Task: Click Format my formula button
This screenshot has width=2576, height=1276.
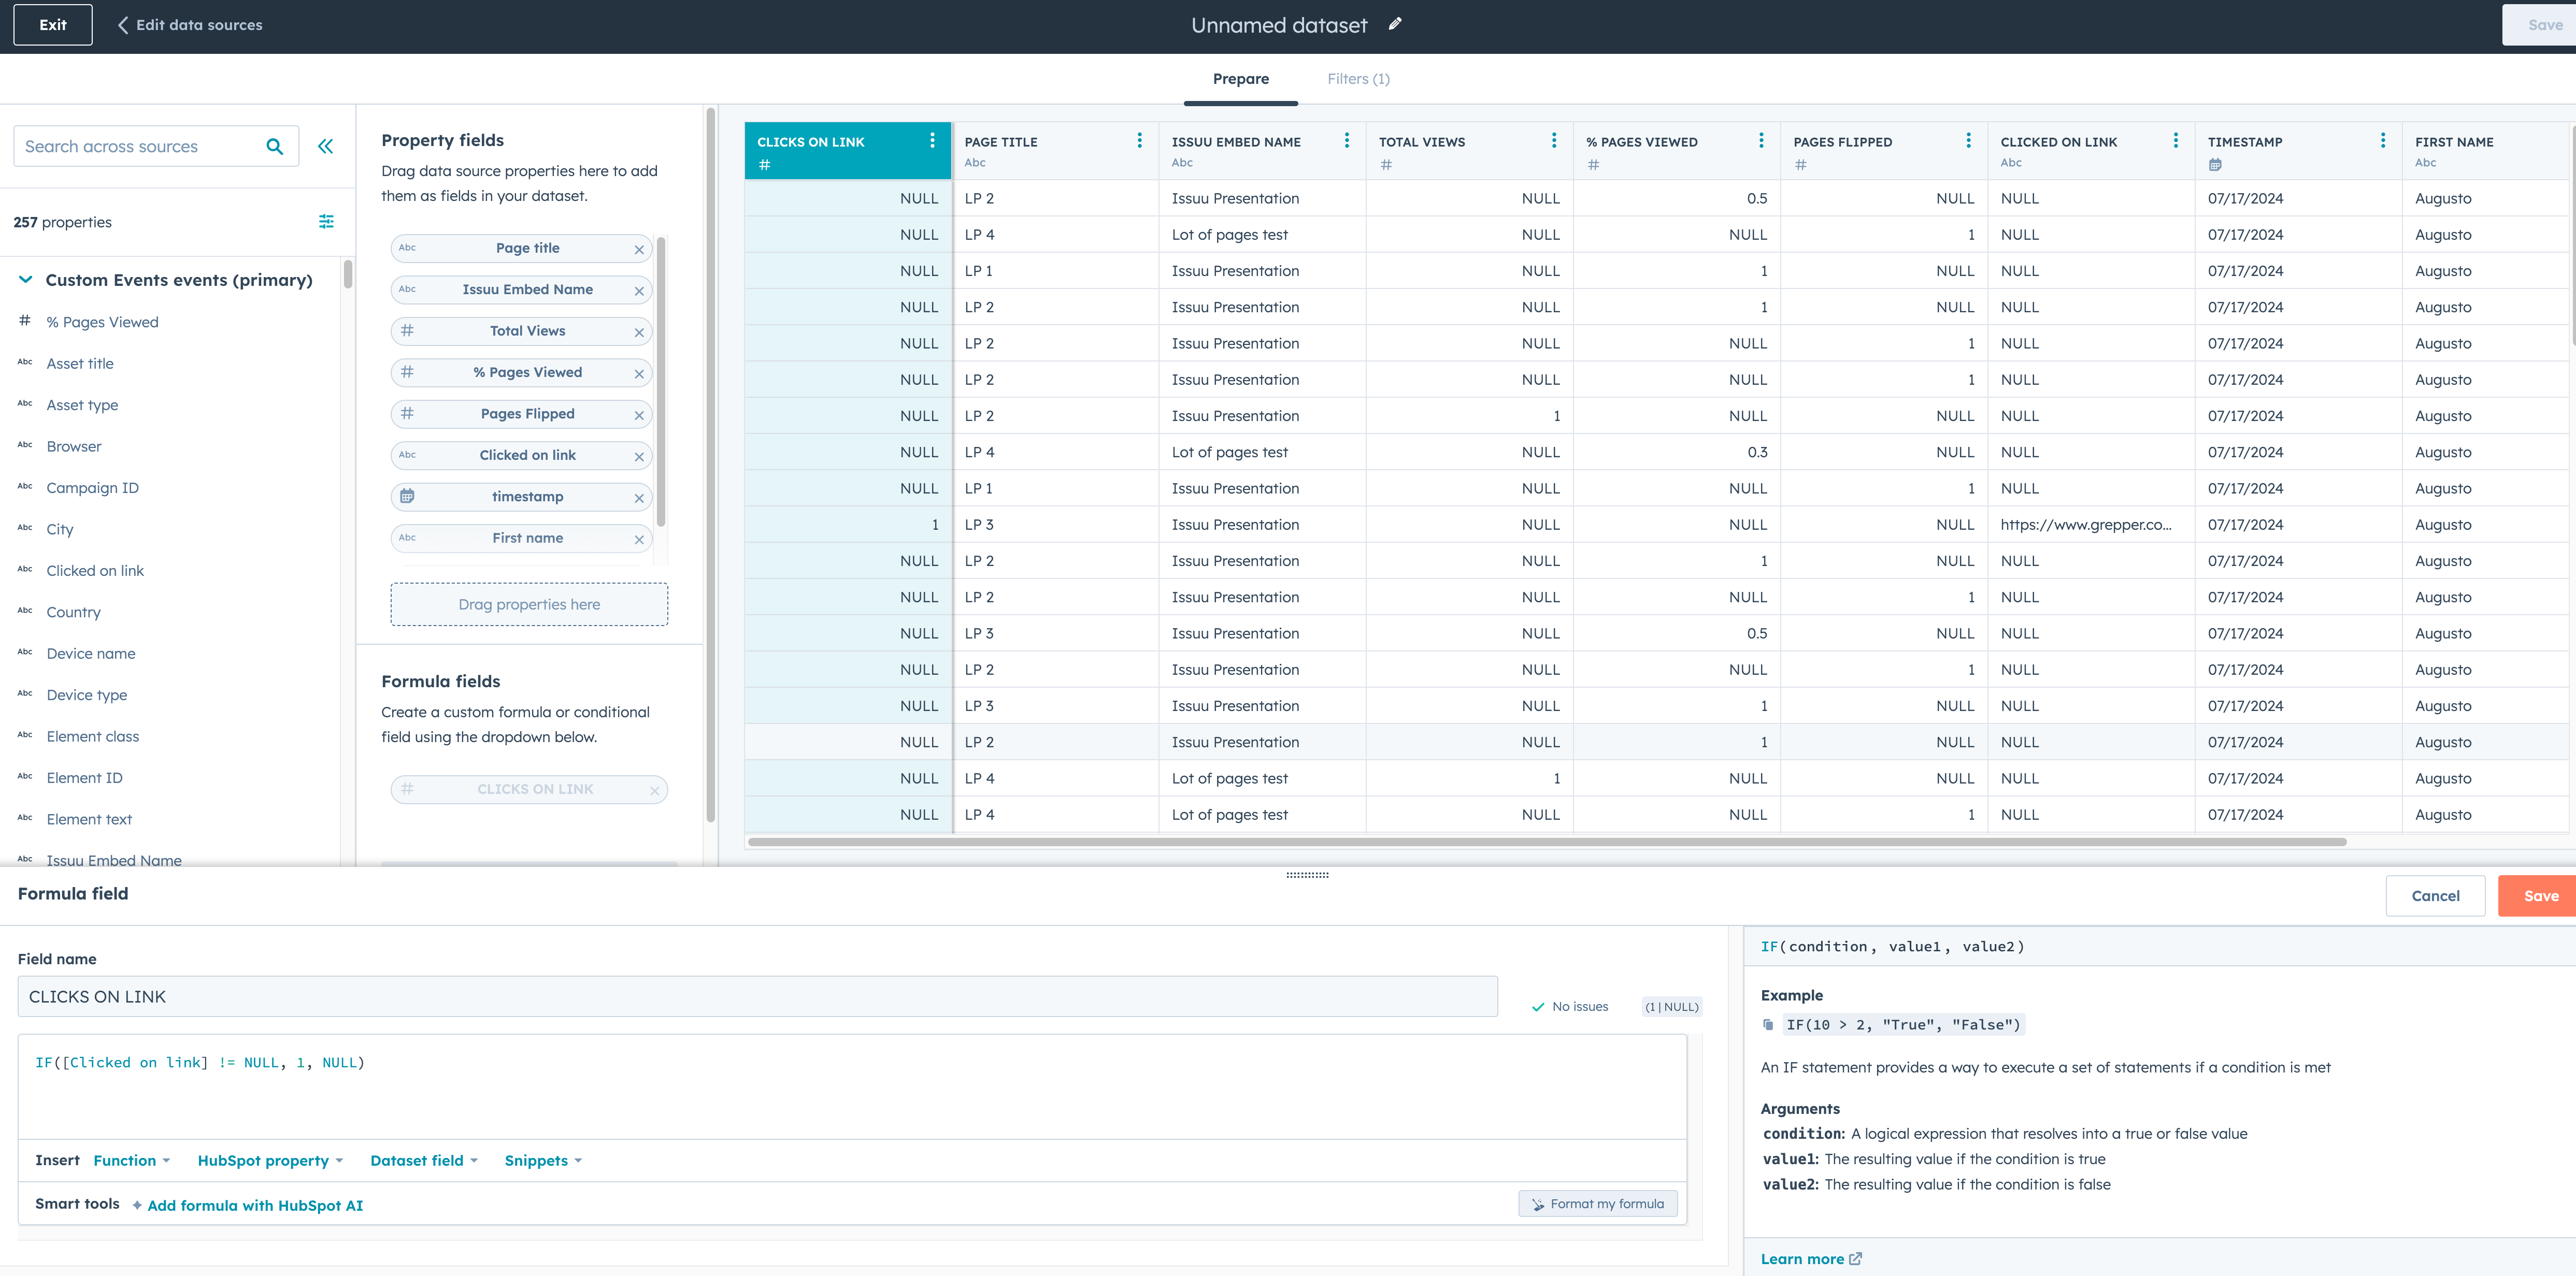Action: (1597, 1204)
